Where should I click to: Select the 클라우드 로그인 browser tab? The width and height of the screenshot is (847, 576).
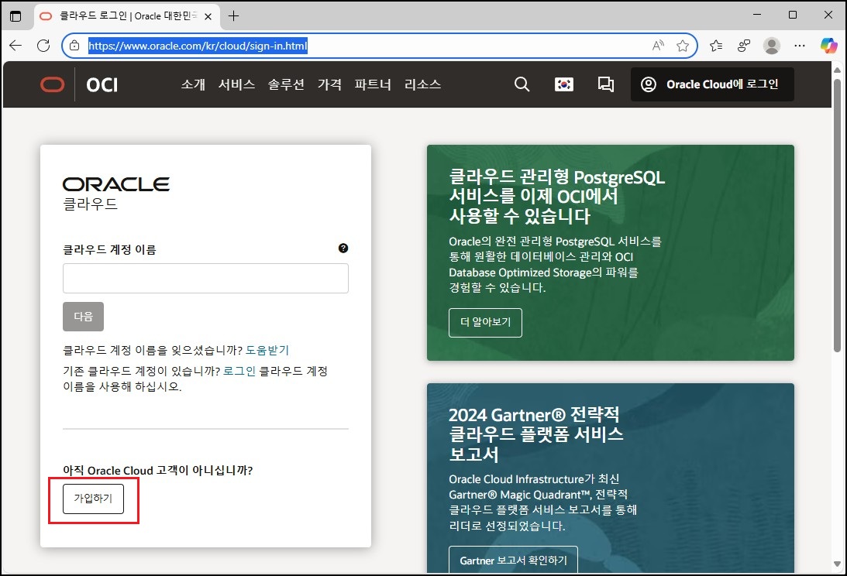[127, 16]
